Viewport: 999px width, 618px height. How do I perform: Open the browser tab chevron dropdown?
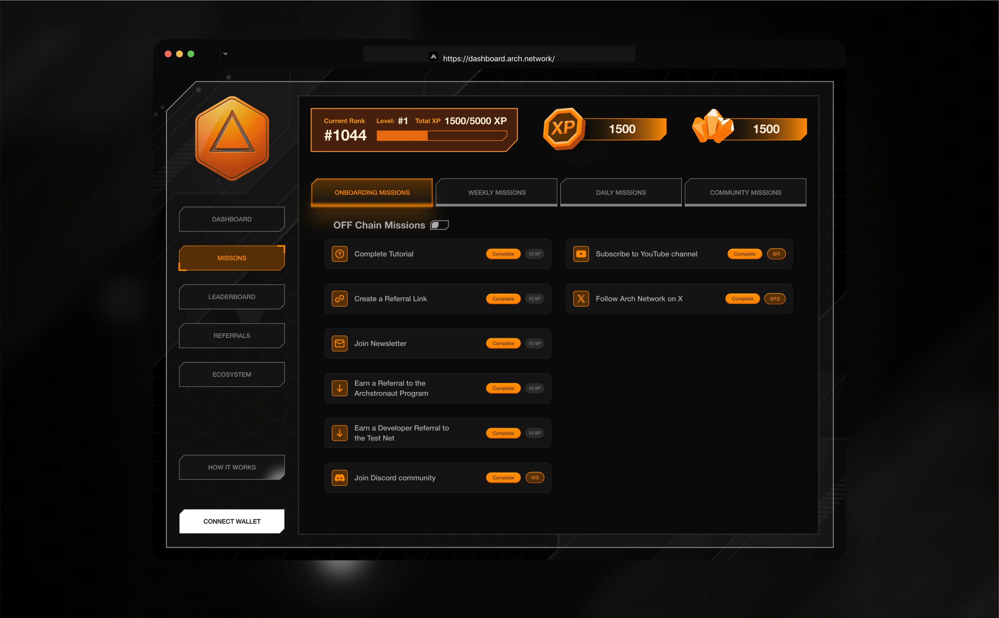click(225, 54)
